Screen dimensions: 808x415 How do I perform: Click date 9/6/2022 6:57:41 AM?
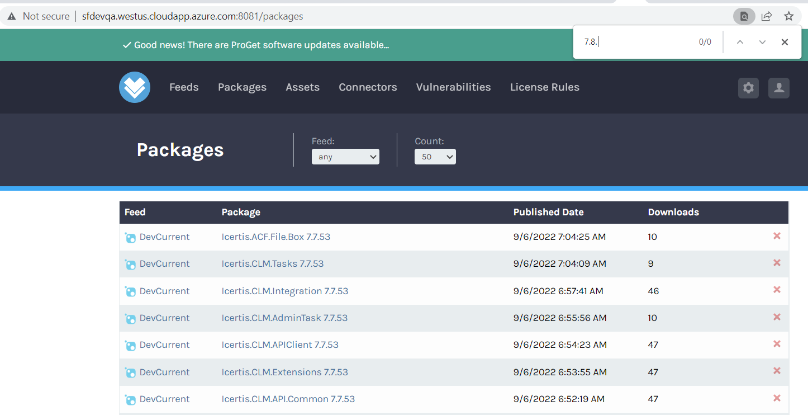click(x=558, y=291)
